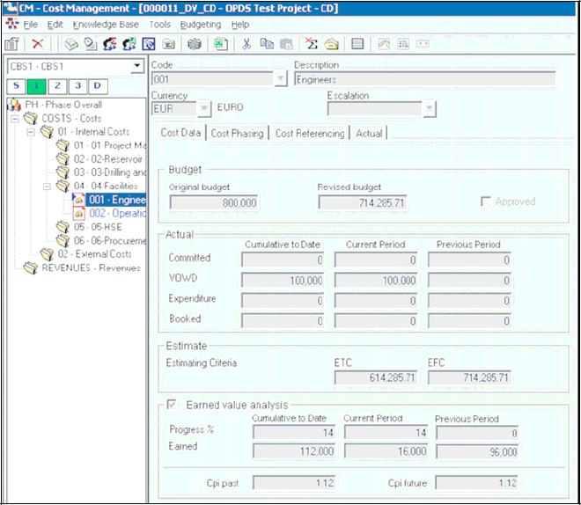Click the blue square framed toolbar icon
Screen dimensions: 581x505
[x=149, y=44]
